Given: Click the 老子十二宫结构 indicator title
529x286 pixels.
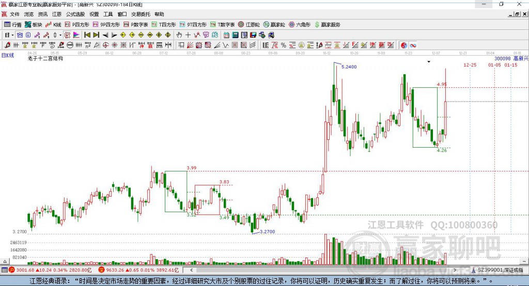Looking at the screenshot, I should pyautogui.click(x=45, y=58).
